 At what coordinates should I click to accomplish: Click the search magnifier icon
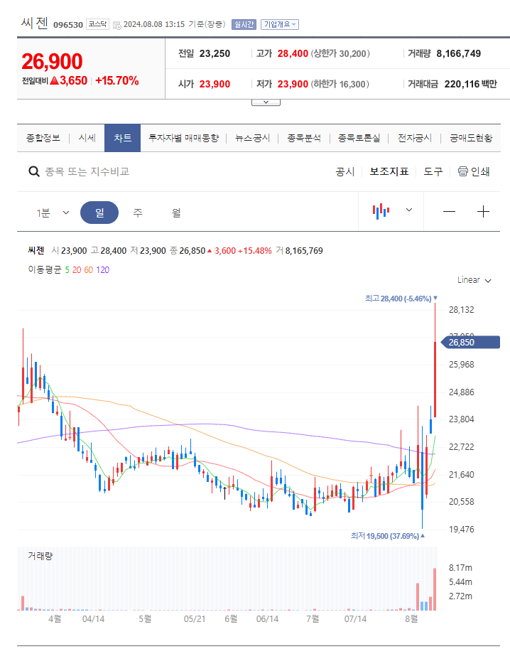[x=33, y=171]
